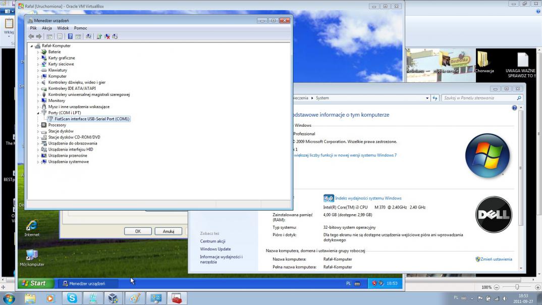Open VirtualBox cube icon on Windows 7 taskbar
The height and width of the screenshot is (305, 542).
click(x=113, y=298)
